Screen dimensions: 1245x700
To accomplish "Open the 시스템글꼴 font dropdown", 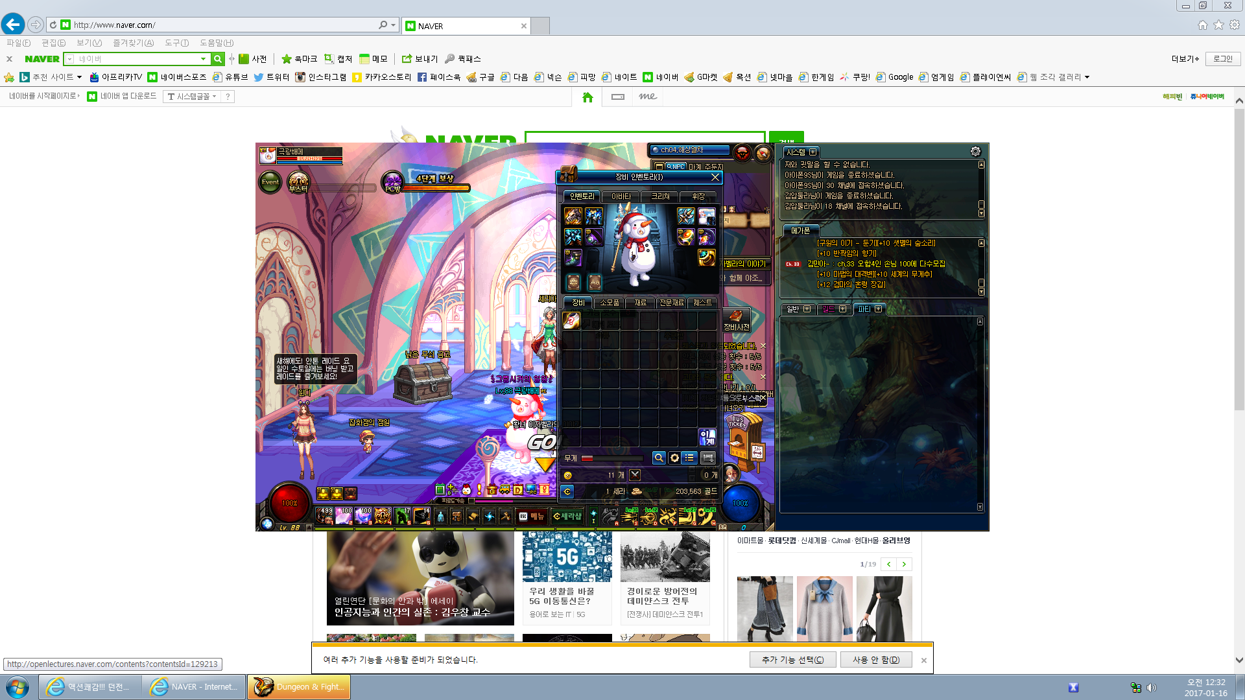I will coord(193,97).
